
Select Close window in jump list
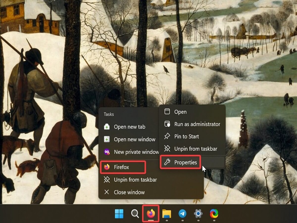151,192
